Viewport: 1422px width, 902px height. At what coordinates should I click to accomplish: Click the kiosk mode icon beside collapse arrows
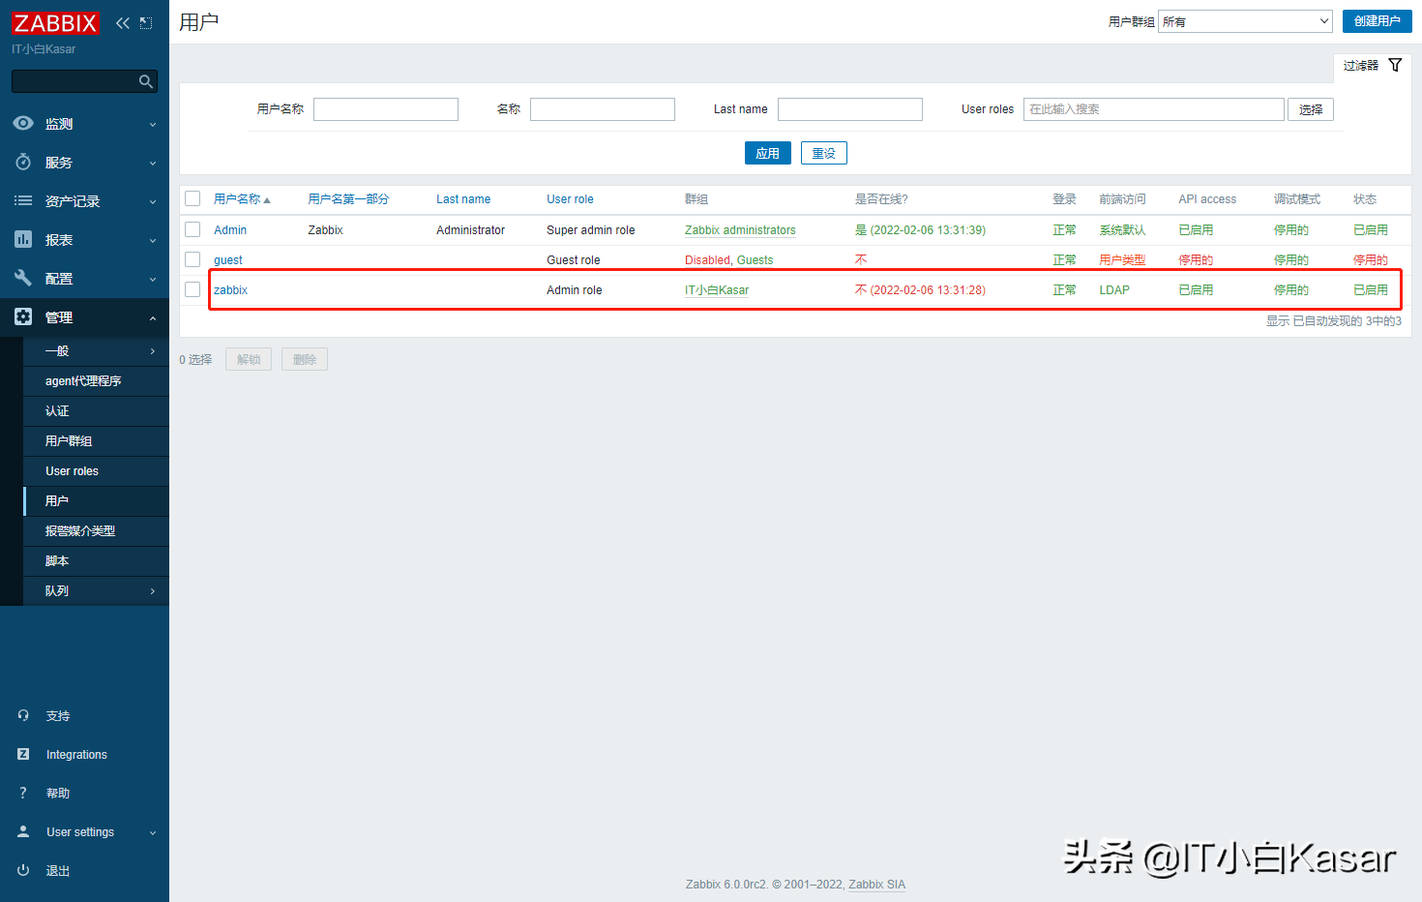(146, 23)
